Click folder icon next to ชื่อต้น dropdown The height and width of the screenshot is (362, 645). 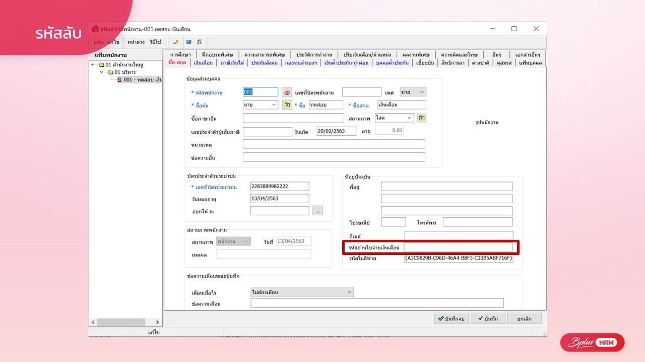pos(287,105)
